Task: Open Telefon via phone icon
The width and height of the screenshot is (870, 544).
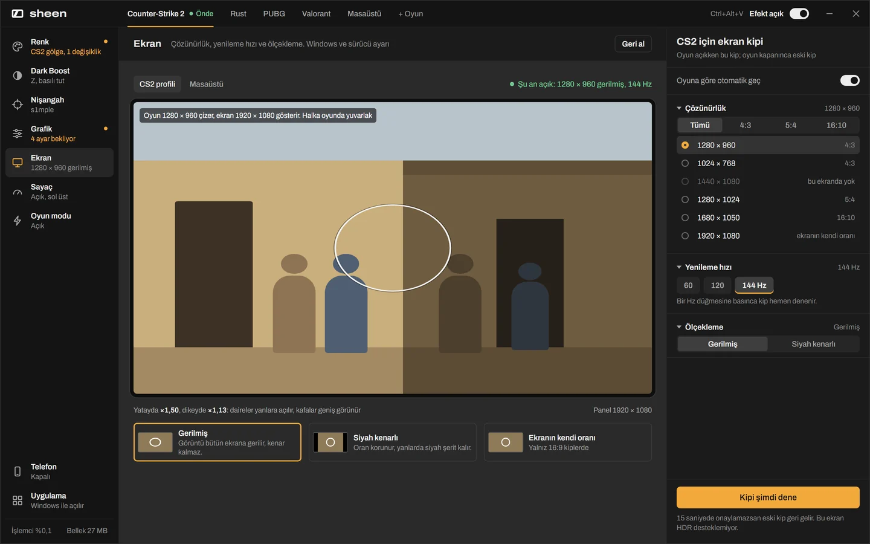Action: (18, 471)
